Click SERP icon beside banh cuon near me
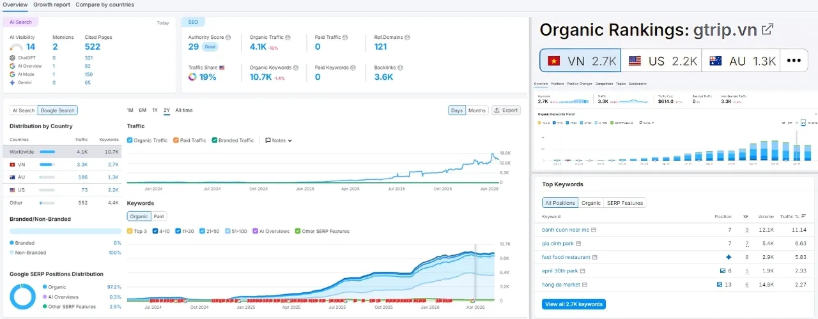The height and width of the screenshot is (319, 818). coord(594,230)
